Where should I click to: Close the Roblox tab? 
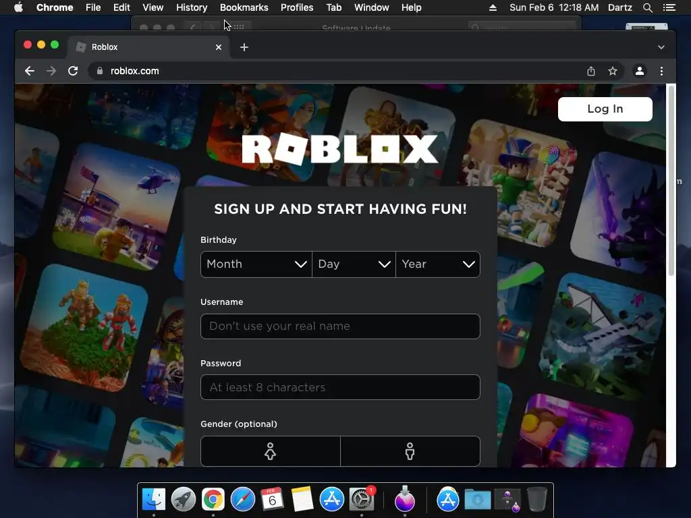pos(219,47)
